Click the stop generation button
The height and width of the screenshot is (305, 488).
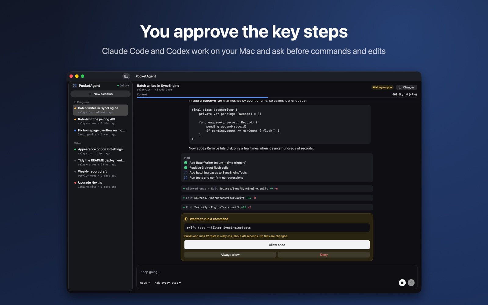[402, 283]
